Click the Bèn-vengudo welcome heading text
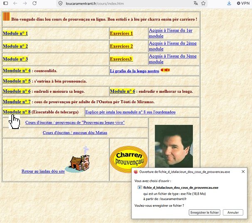 pyautogui.click(x=104, y=19)
